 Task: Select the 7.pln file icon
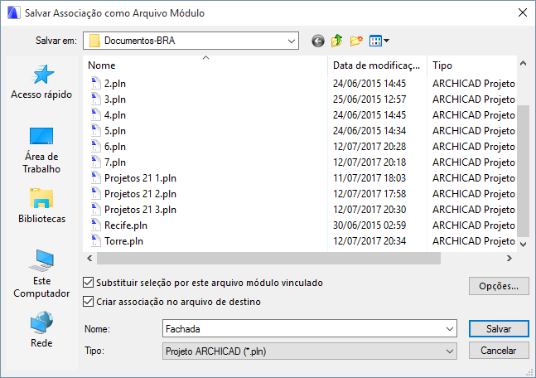click(96, 162)
